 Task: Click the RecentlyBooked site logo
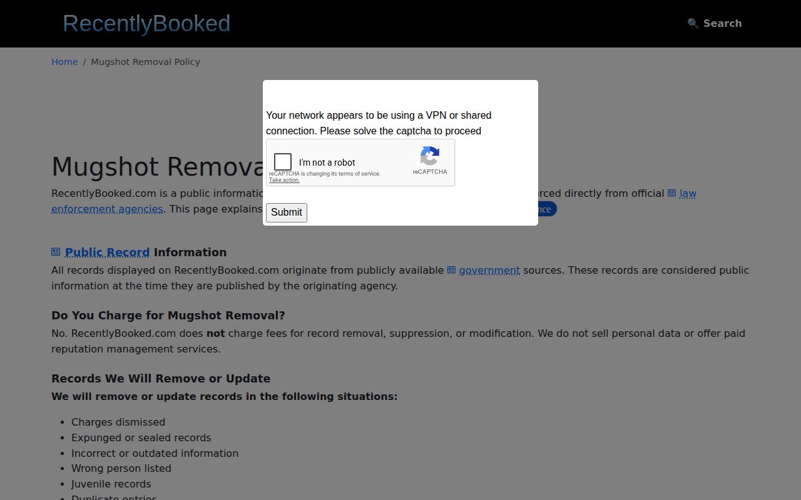tap(146, 23)
